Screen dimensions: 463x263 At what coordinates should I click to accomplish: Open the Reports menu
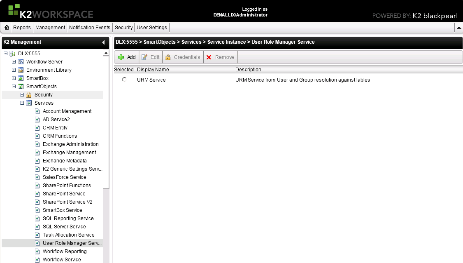click(22, 28)
